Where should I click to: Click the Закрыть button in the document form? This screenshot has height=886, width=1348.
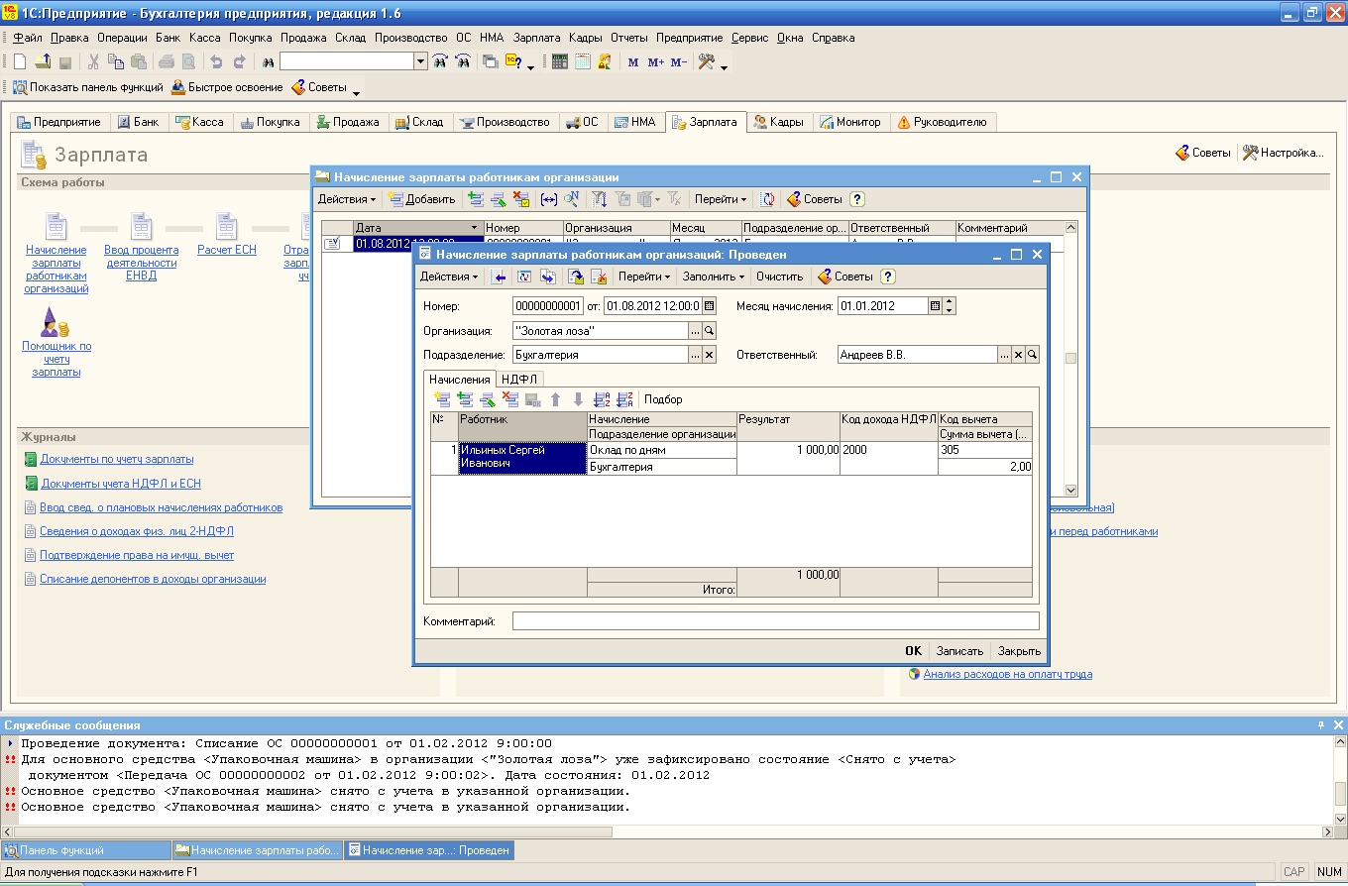tap(1019, 651)
